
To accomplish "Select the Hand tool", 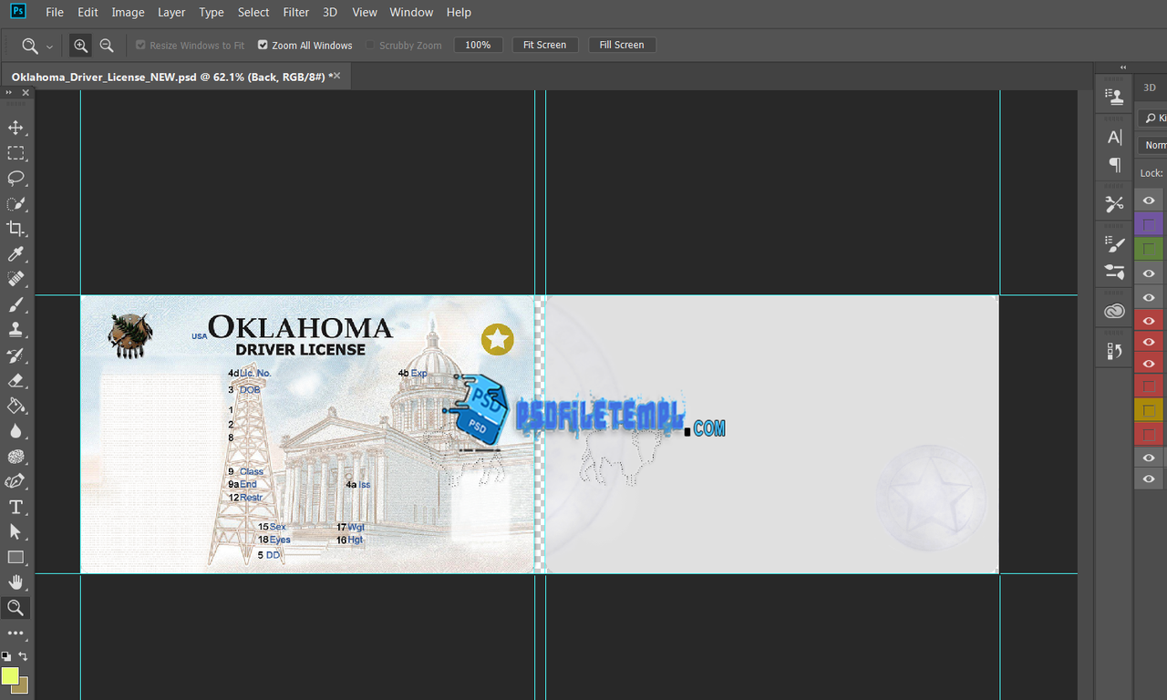I will click(15, 582).
